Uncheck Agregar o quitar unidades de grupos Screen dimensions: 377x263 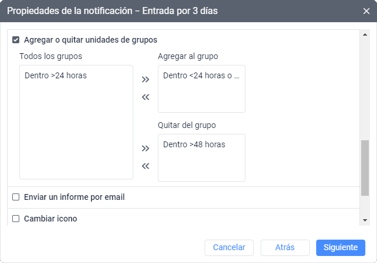[x=16, y=40]
